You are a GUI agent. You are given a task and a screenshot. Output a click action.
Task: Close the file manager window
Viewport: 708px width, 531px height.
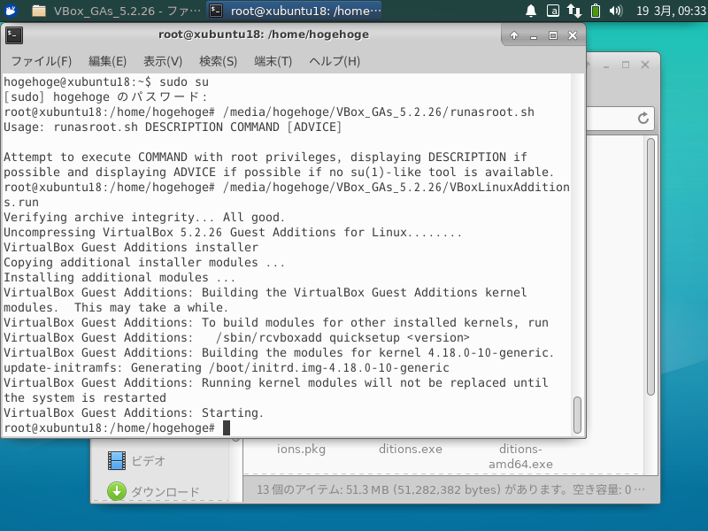coord(645,65)
